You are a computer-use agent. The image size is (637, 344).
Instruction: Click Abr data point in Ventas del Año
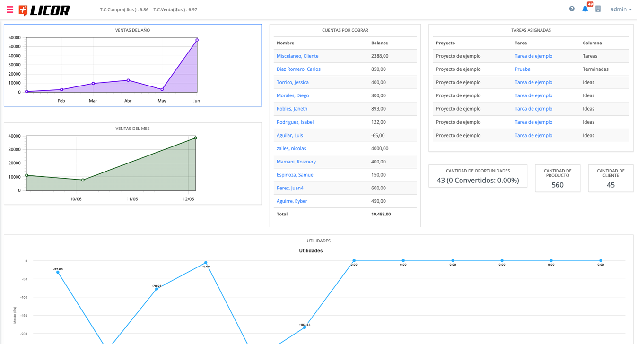(x=128, y=80)
